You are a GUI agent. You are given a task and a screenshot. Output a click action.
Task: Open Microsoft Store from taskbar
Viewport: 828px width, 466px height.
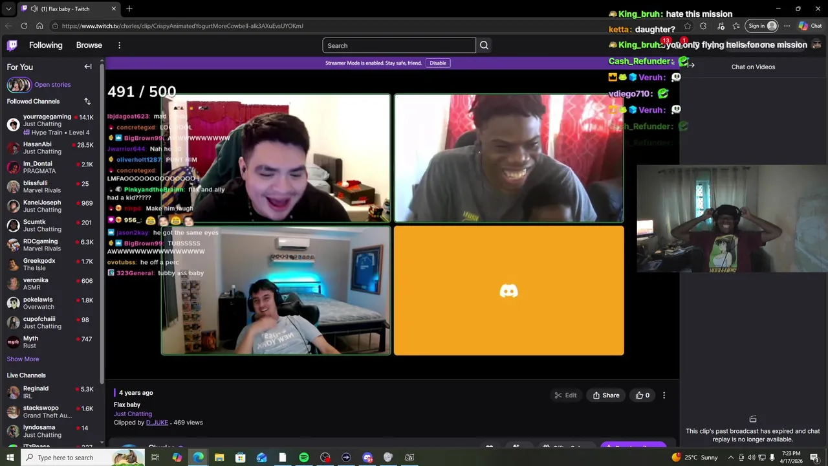[x=241, y=458]
